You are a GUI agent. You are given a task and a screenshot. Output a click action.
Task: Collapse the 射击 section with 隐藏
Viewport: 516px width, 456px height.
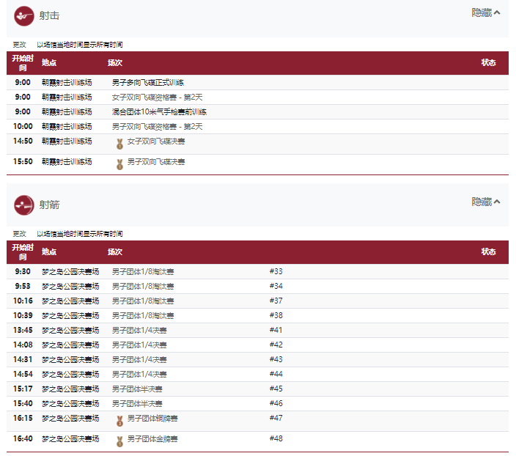pyautogui.click(x=486, y=13)
